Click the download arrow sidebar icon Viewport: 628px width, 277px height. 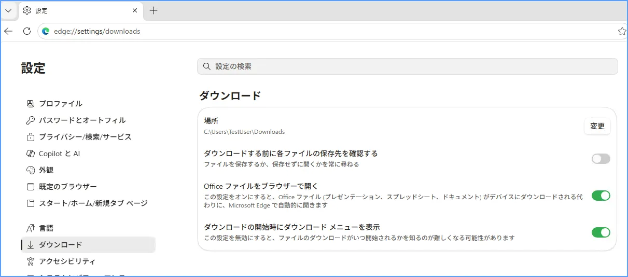tap(30, 245)
